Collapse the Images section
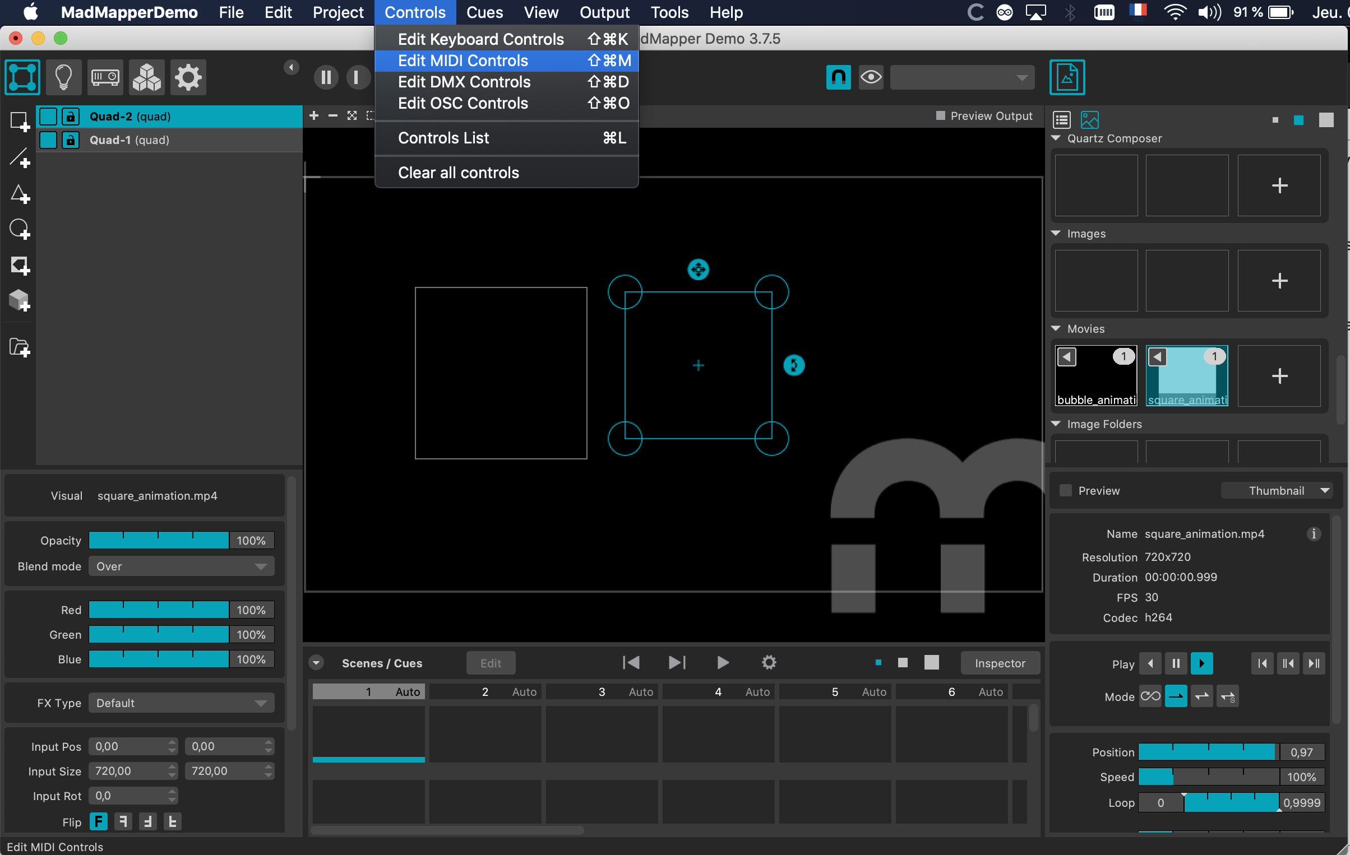The height and width of the screenshot is (855, 1350). (1056, 233)
